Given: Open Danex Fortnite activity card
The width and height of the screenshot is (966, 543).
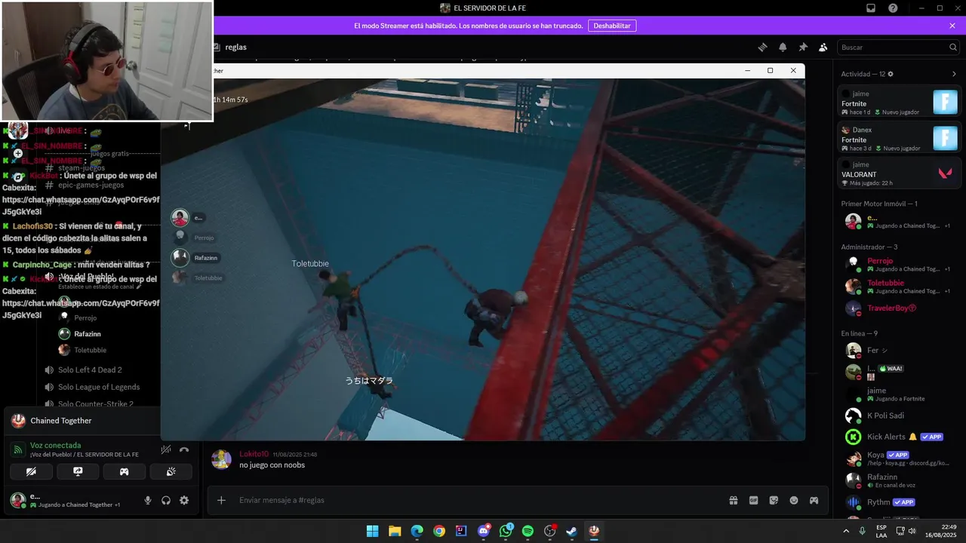Looking at the screenshot, I should pyautogui.click(x=900, y=139).
